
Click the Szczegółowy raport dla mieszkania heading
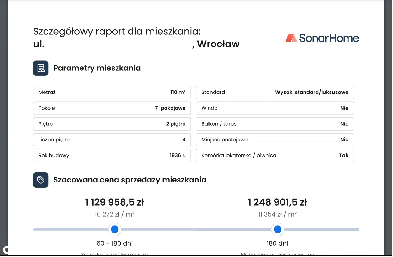click(117, 32)
